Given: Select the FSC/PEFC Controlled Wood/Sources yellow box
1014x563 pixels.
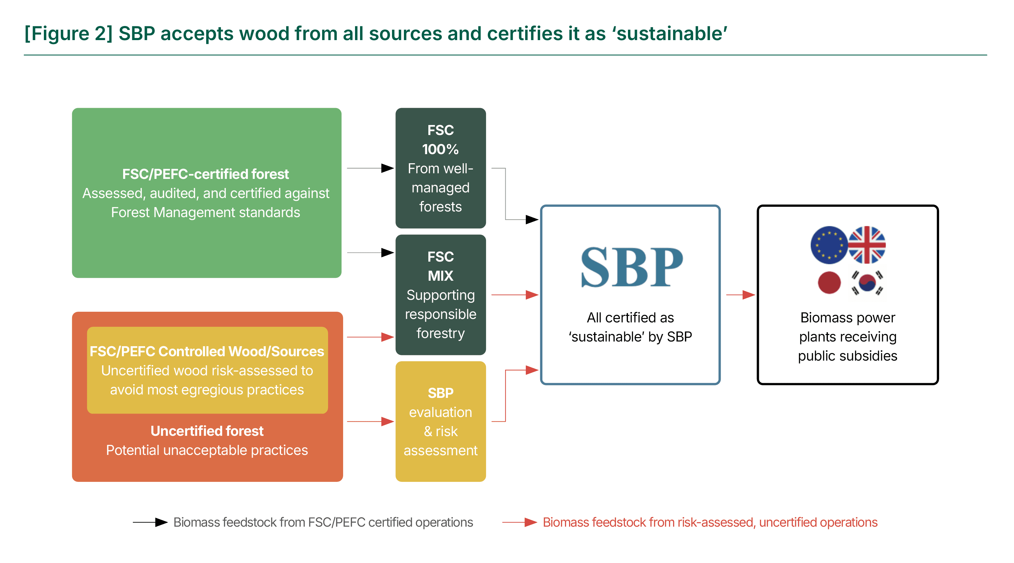Looking at the screenshot, I should [207, 370].
